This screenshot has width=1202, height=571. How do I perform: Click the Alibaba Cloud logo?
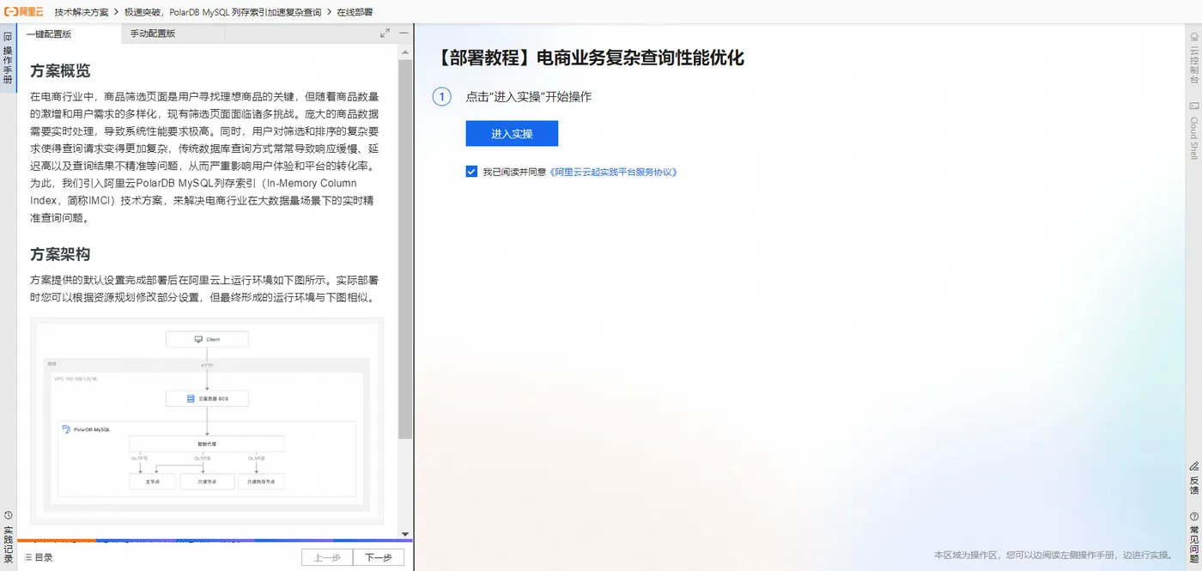click(24, 13)
